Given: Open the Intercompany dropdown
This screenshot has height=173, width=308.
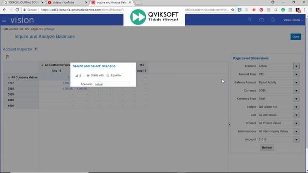Looking at the screenshot, I should 296,131.
